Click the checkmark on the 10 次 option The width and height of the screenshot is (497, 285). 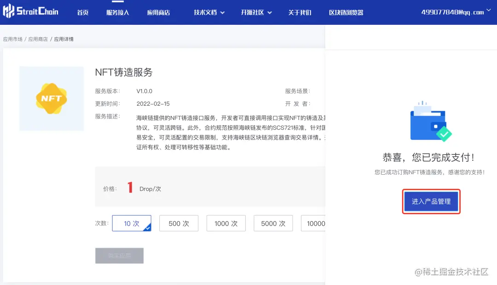click(148, 228)
